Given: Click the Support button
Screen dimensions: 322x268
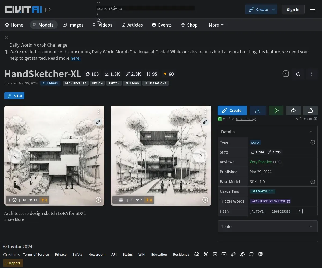Looking at the screenshot, I should coord(13,263).
